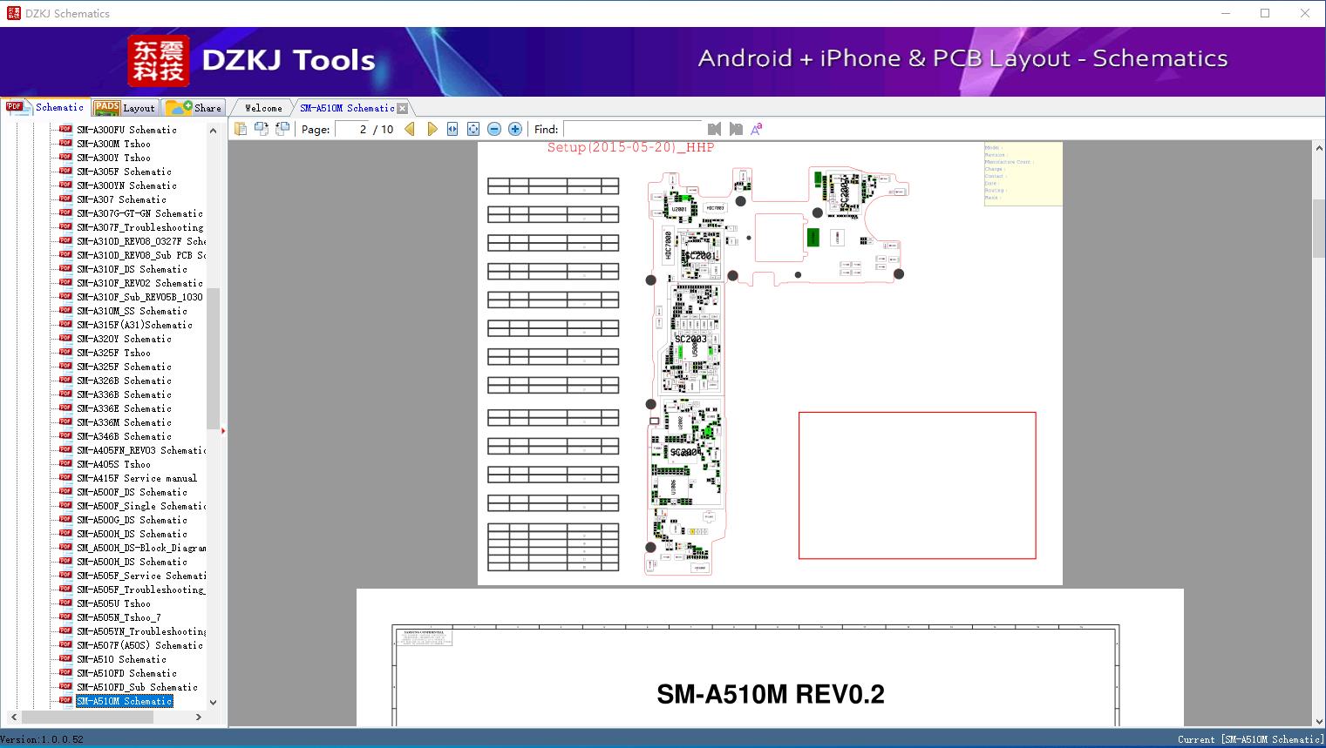
Task: Click document viewer scroll up arrow
Action: point(1318,149)
